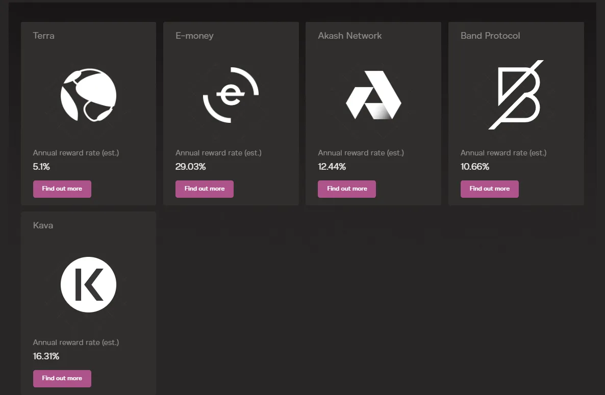Click the Kava K logo

point(88,285)
